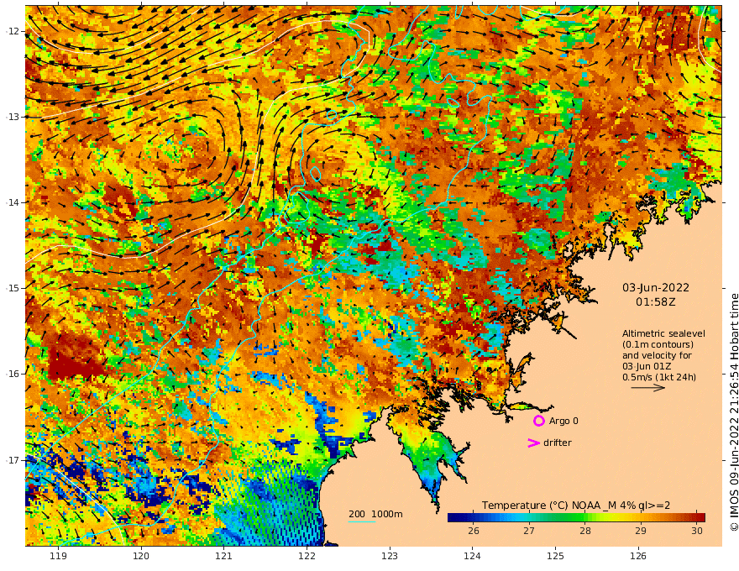Click the 0.5m/s velocity reference arrow
739x571 pixels.
pyautogui.click(x=648, y=388)
